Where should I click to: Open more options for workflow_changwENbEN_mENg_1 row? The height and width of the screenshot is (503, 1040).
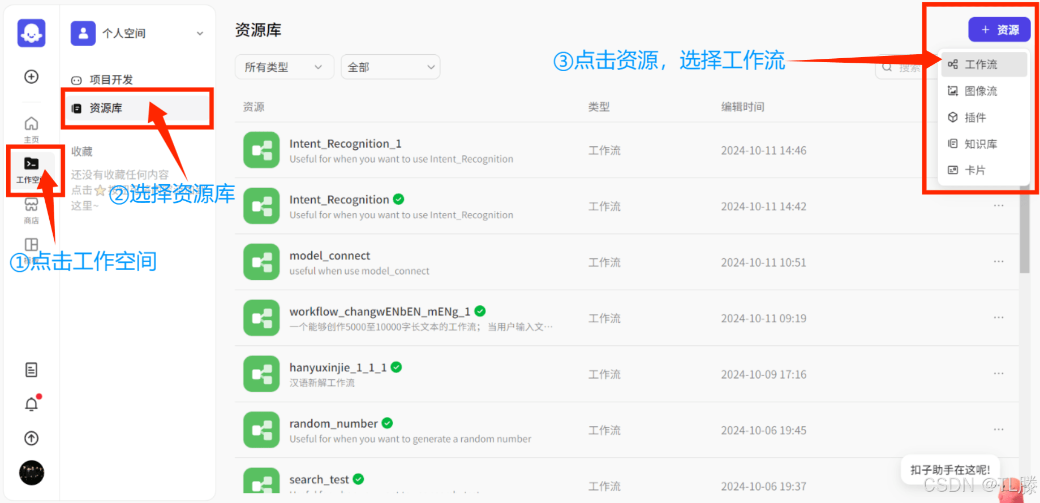pyautogui.click(x=999, y=317)
